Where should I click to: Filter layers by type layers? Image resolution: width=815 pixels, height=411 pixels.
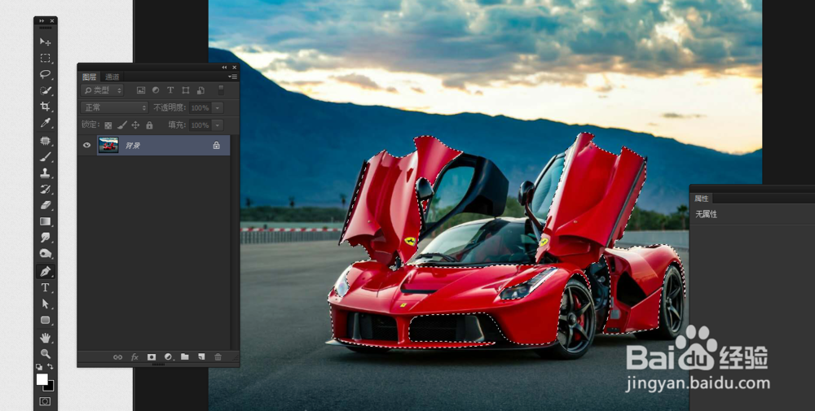pyautogui.click(x=170, y=90)
